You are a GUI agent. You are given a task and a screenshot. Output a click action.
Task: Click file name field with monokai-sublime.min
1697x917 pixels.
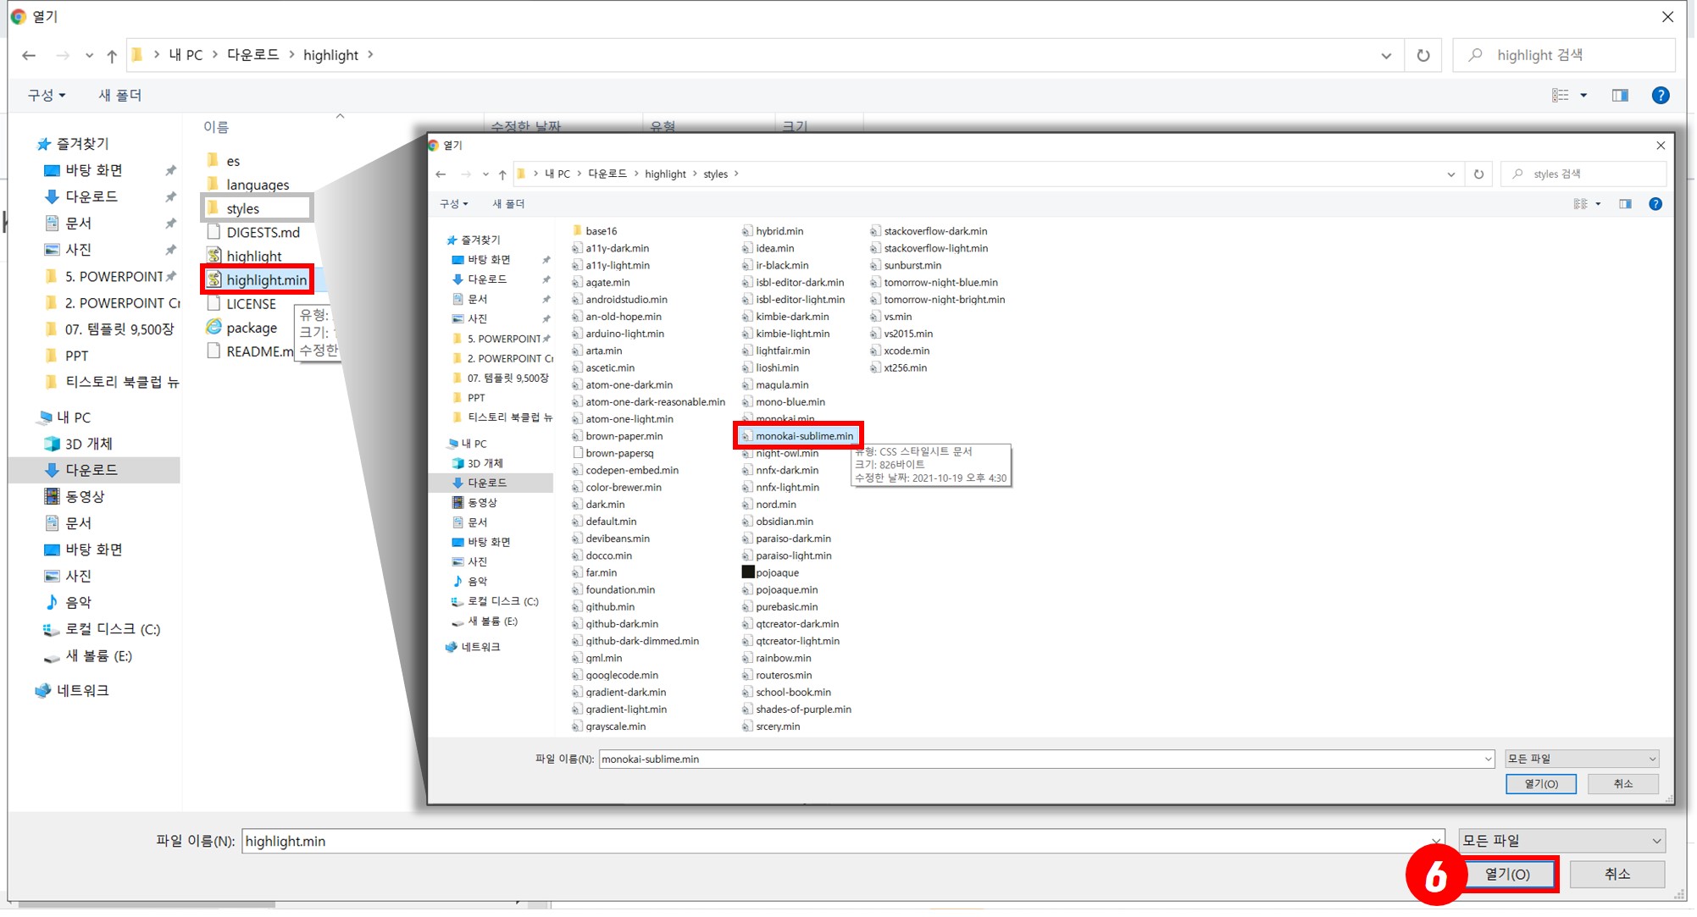[x=1046, y=760]
